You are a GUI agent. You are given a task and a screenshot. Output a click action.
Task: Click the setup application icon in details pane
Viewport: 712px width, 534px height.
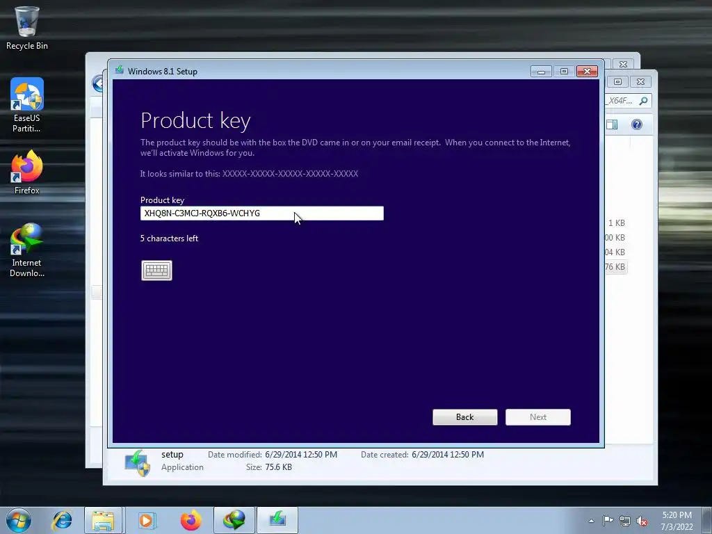click(138, 462)
